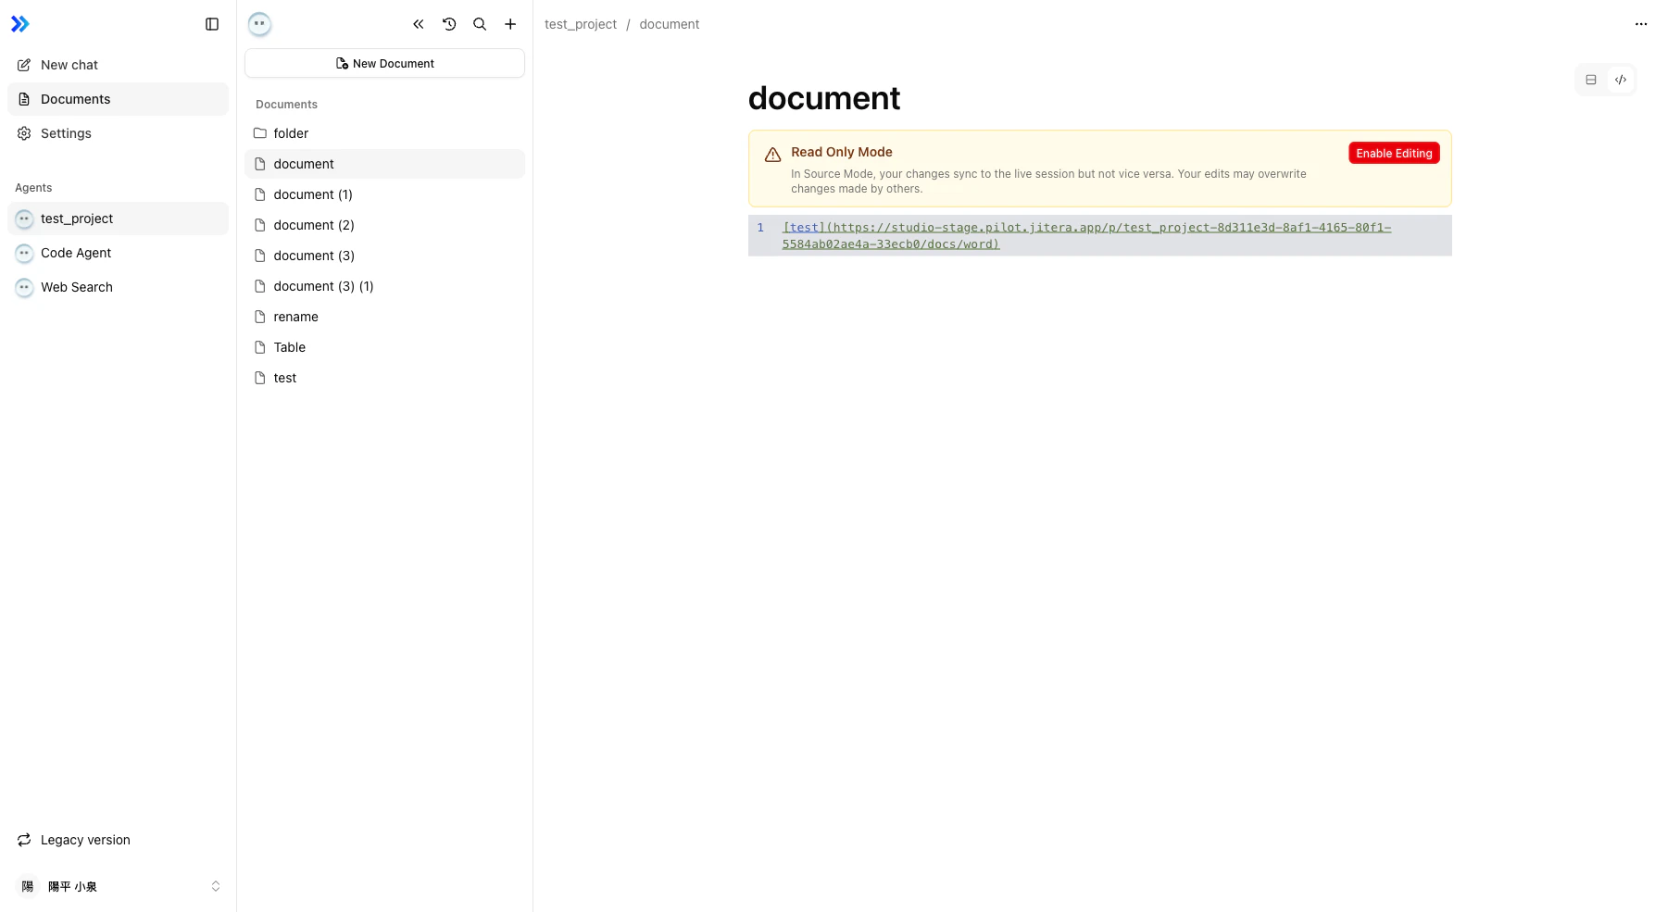
Task: Open the user account switcher chevrons
Action: pyautogui.click(x=216, y=886)
